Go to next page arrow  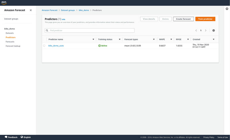[x=206, y=30]
